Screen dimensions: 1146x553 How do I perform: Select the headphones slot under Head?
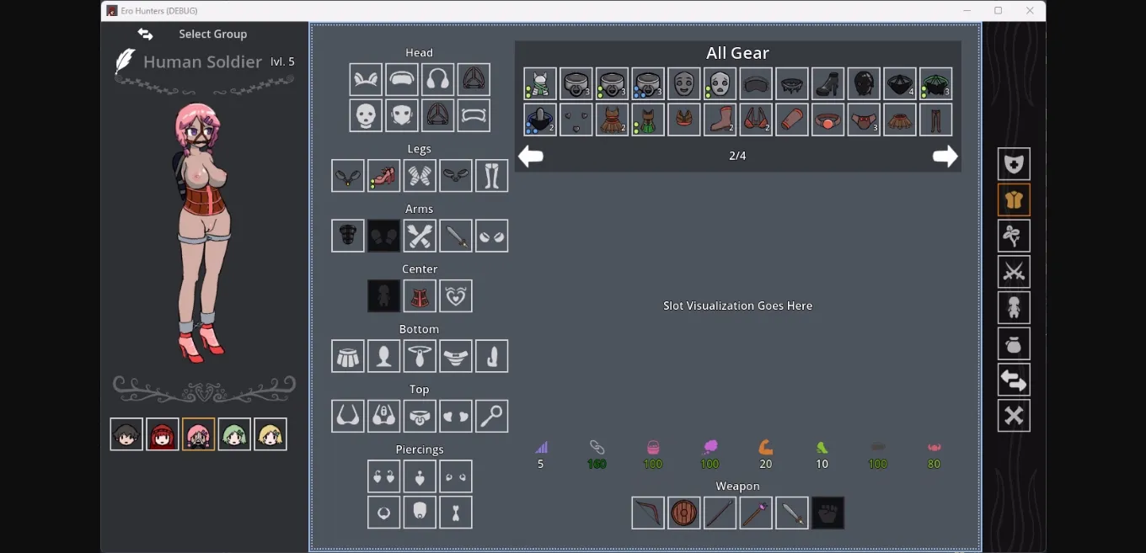tap(437, 80)
